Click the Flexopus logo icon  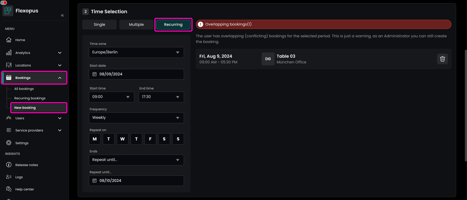point(8,11)
